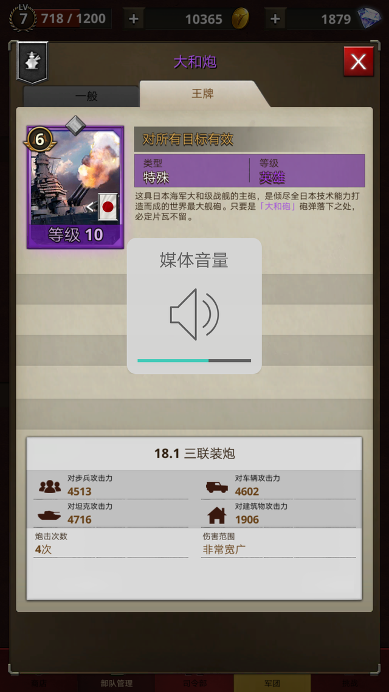Image resolution: width=389 pixels, height=692 pixels.
Task: Tap the infantry attack power icon
Action: pos(50,486)
